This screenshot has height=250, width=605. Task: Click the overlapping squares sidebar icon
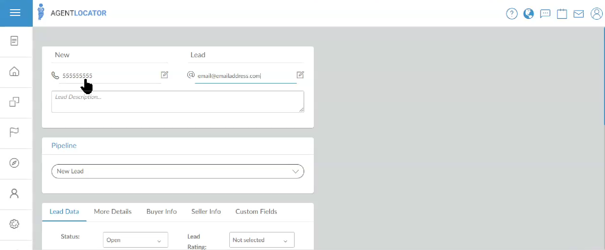tap(14, 102)
